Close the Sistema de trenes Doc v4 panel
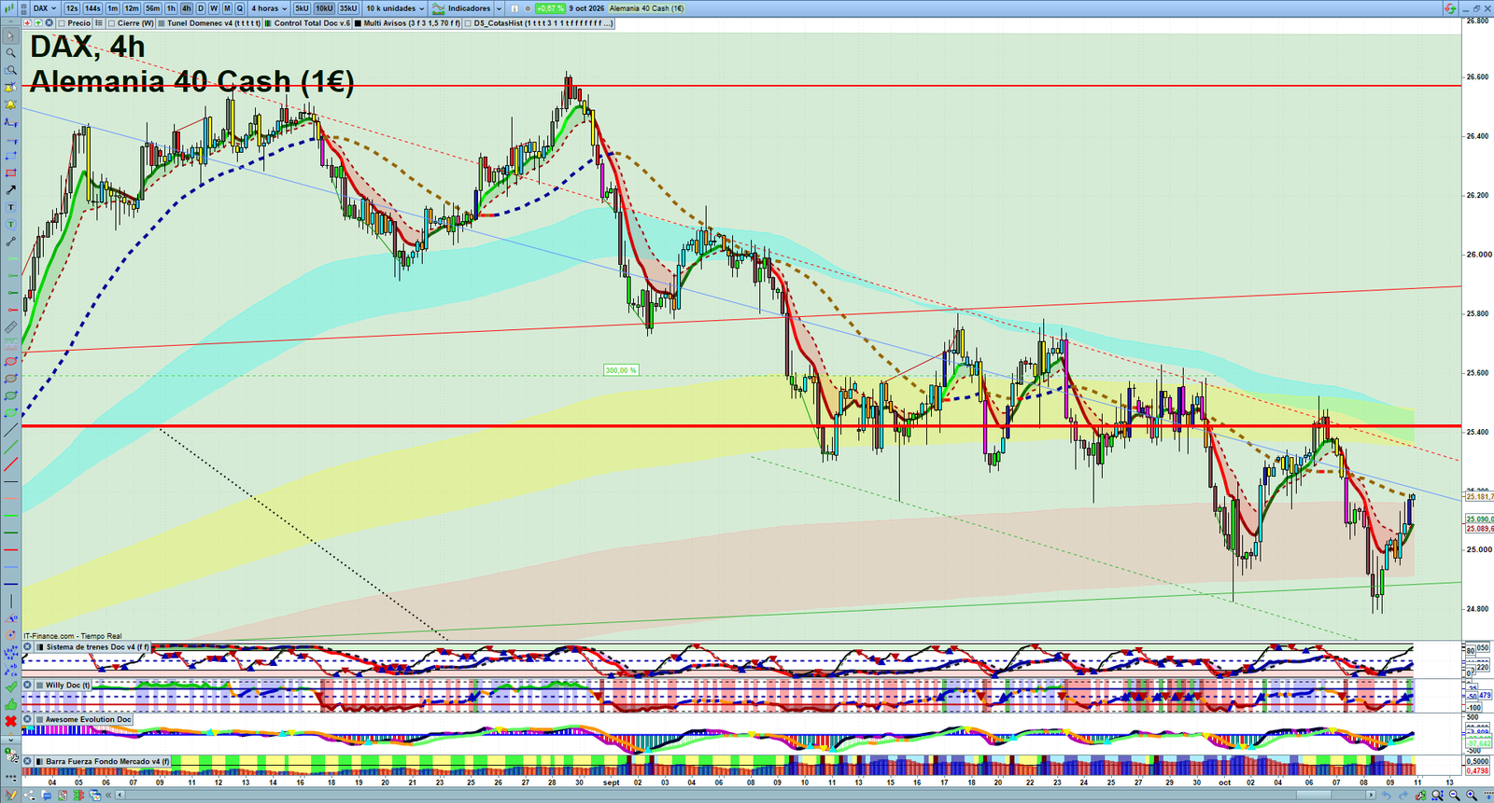 point(28,647)
